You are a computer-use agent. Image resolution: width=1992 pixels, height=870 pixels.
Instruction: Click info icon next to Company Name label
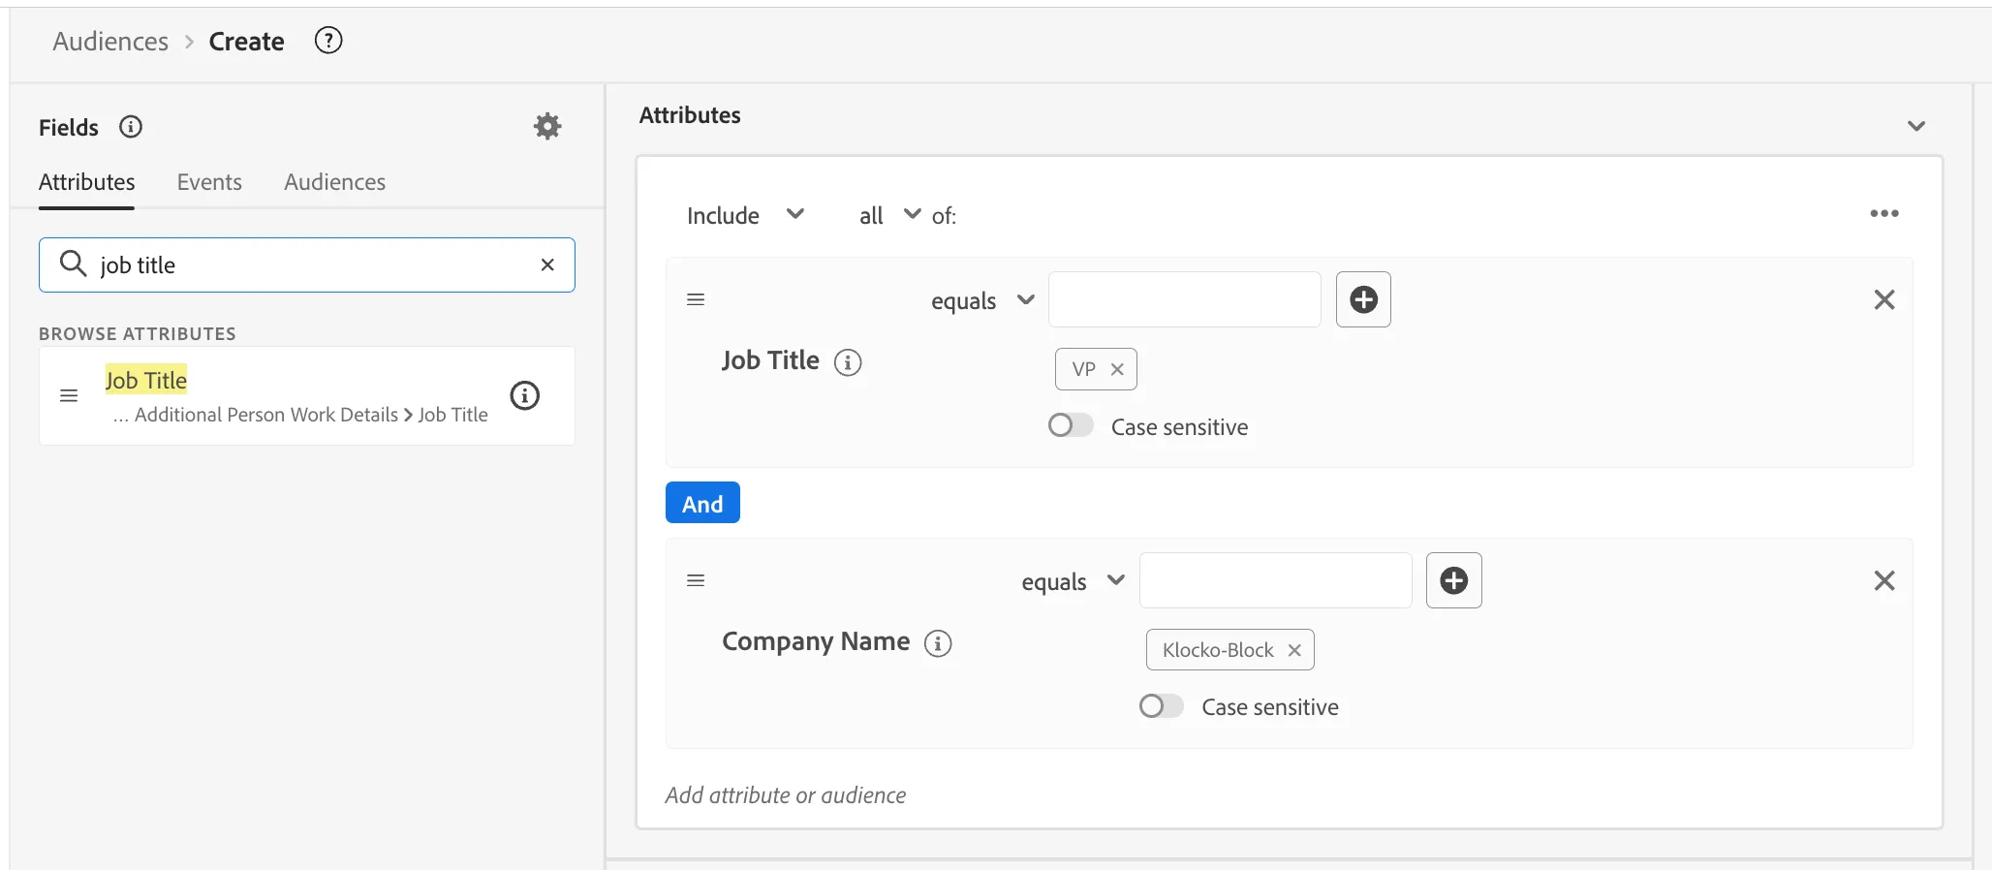tap(938, 643)
